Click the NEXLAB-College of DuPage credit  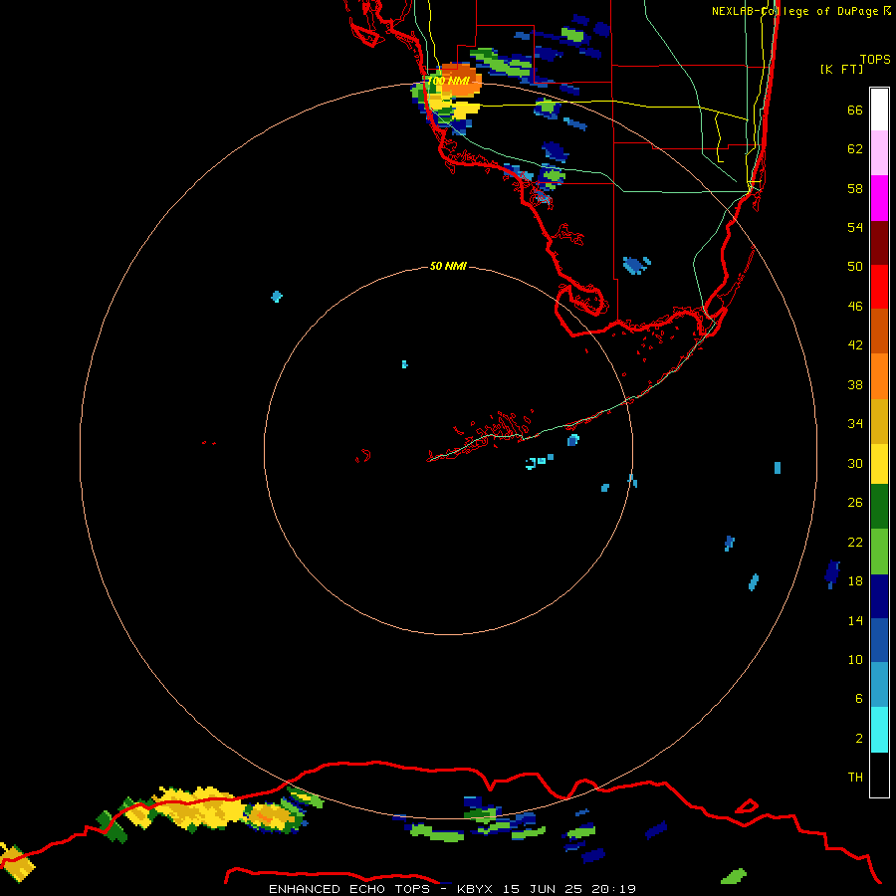800,11
